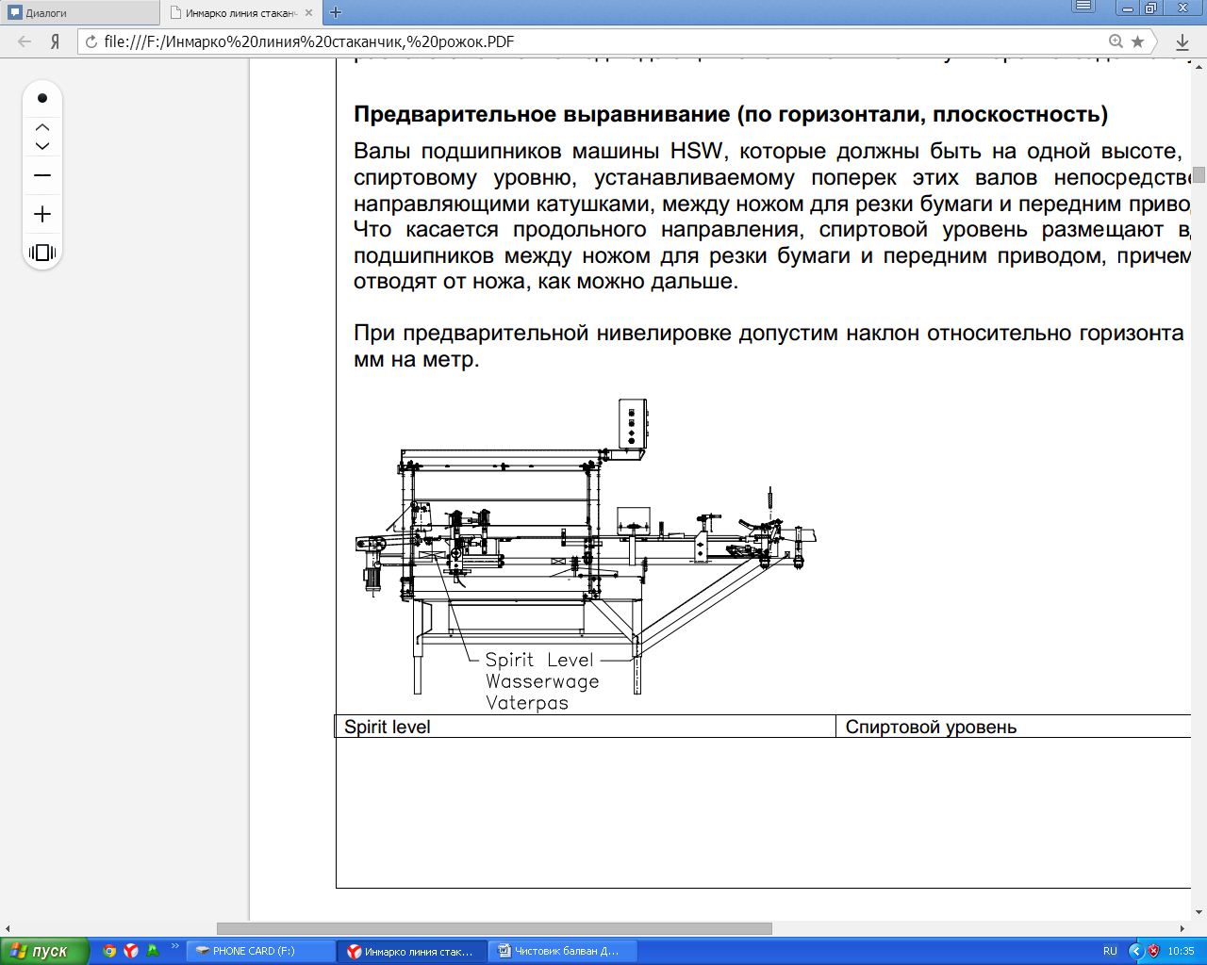This screenshot has width=1207, height=965.
Task: Go to the next PDF page (down chevron)
Action: [x=42, y=146]
